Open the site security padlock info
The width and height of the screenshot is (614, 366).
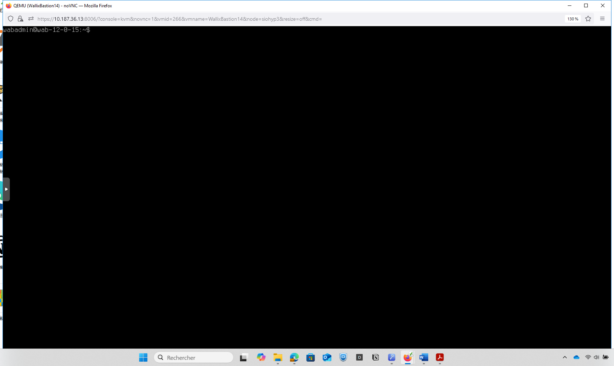coord(20,19)
